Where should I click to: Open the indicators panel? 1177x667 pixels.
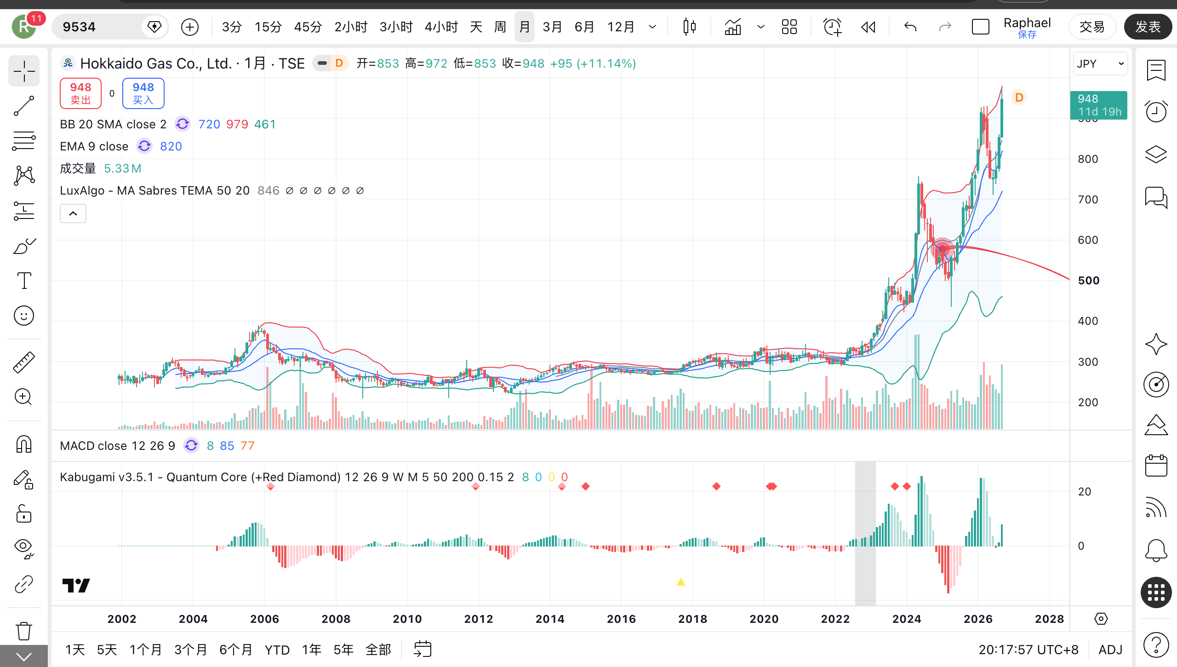tap(733, 27)
